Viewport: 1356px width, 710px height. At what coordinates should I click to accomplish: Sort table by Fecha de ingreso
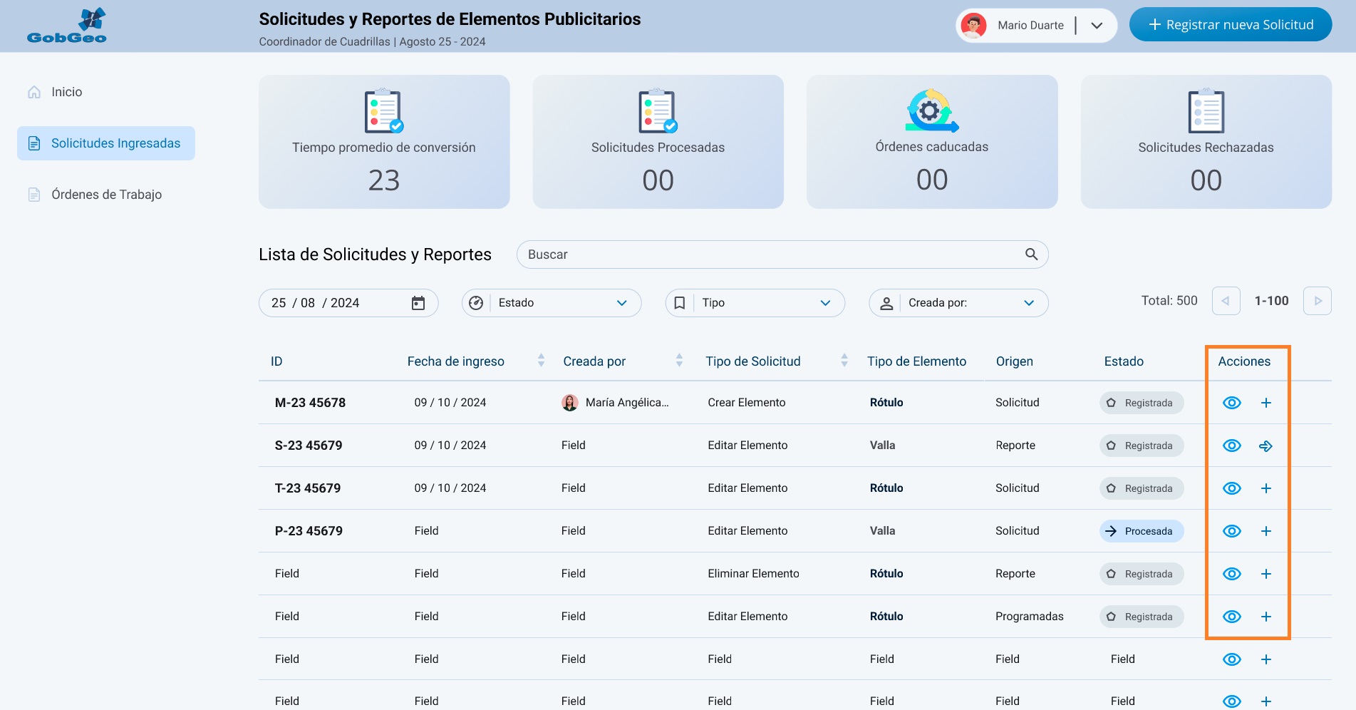click(x=541, y=361)
